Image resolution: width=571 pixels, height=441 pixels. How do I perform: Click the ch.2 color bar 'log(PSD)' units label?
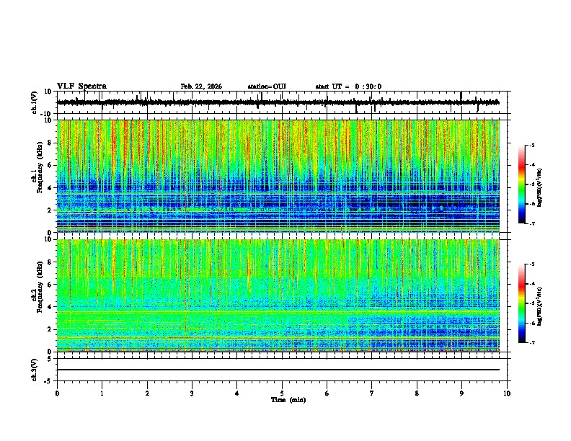540,306
